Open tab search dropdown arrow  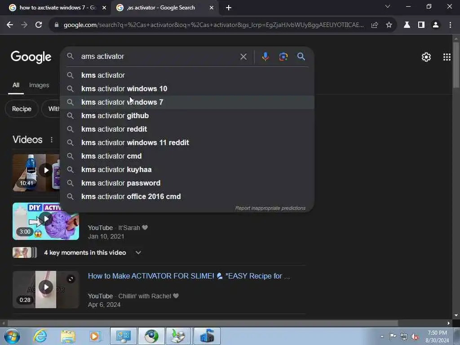click(x=388, y=6)
